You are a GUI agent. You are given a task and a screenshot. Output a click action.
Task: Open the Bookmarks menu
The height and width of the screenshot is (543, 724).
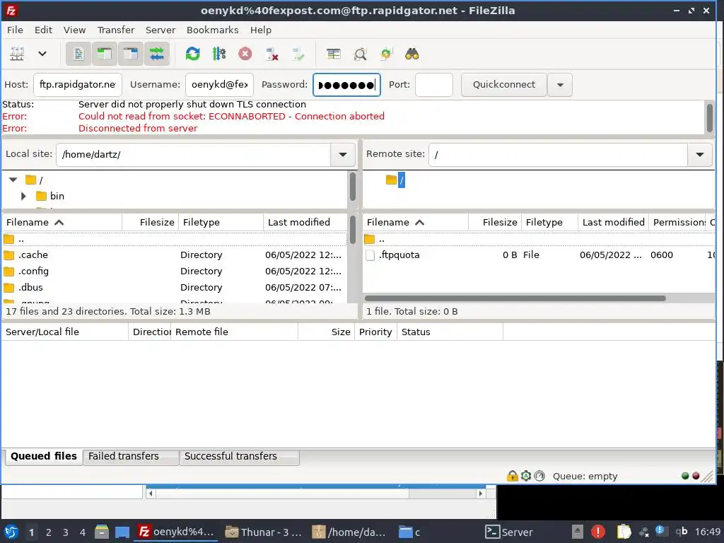(212, 30)
